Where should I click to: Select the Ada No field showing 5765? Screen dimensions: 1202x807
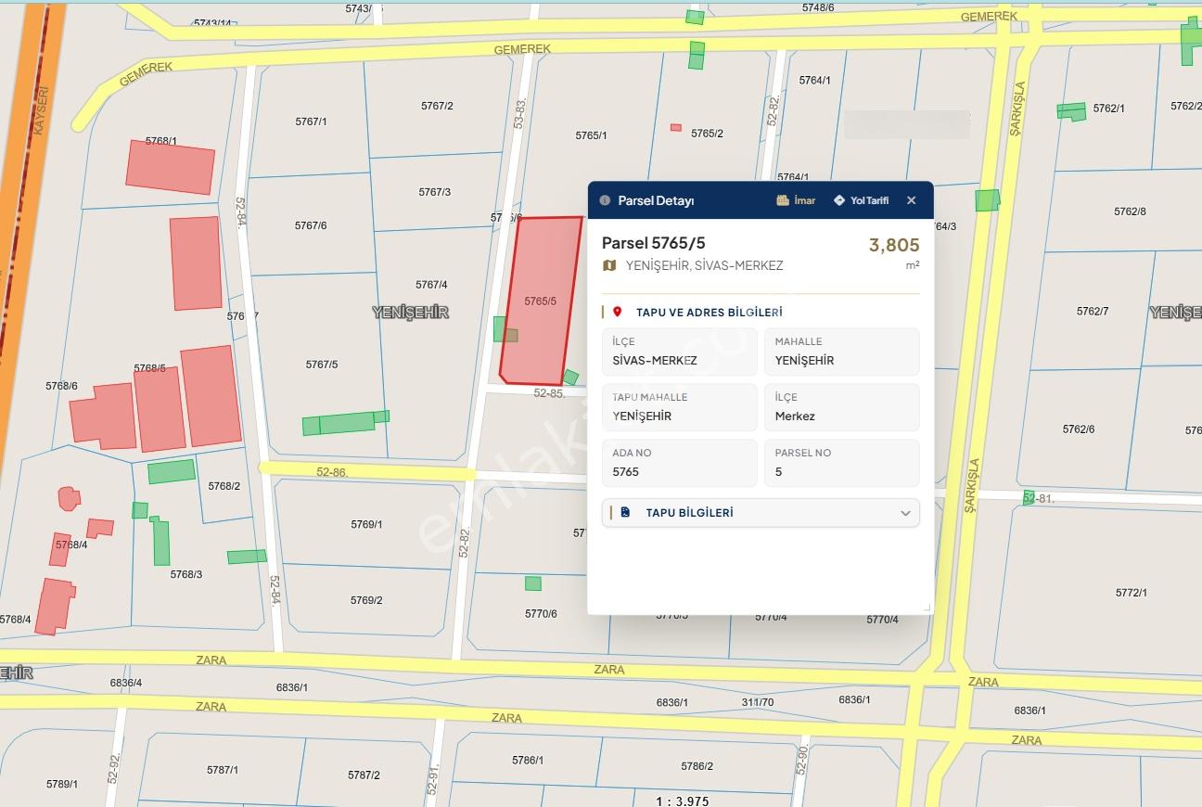click(x=680, y=463)
